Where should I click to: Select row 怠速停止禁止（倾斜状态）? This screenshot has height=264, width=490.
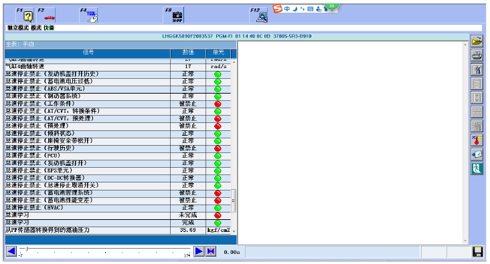click(x=118, y=134)
